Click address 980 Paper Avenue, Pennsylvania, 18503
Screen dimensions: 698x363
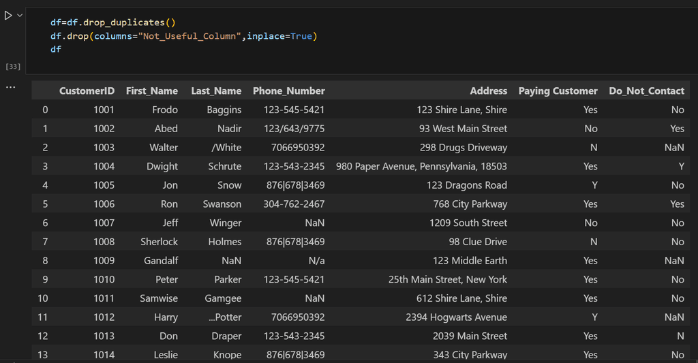[421, 166]
